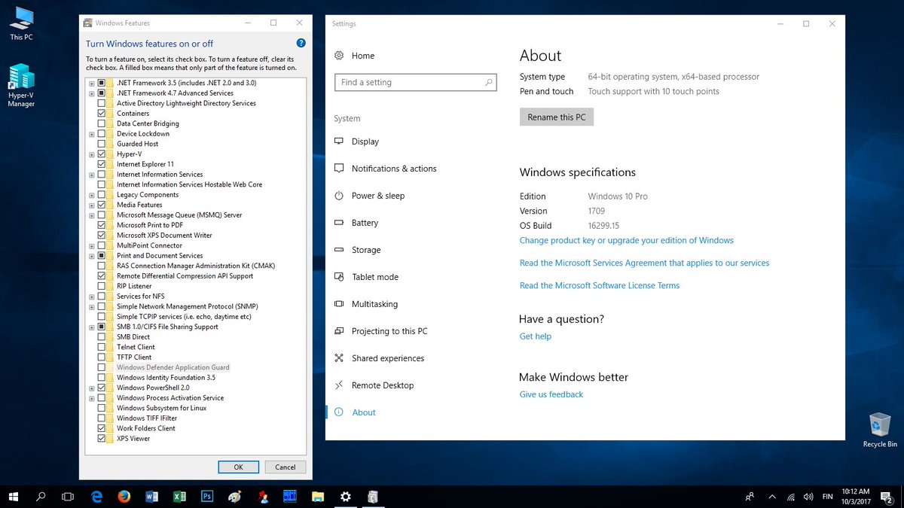Select the Recycle Bin desktop icon
Viewport: 904px width, 508px height.
click(x=880, y=430)
